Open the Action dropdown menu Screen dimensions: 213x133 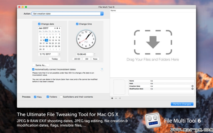click(x=68, y=14)
